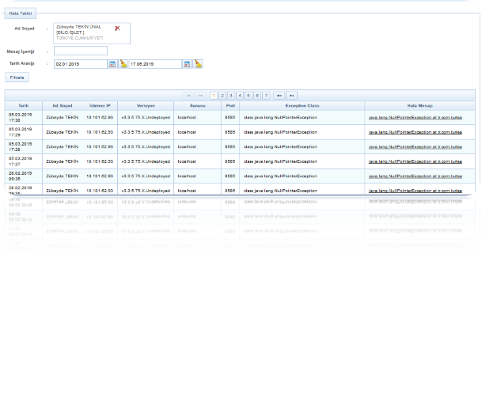
Task: Open calendar picker for end date
Action: [187, 64]
